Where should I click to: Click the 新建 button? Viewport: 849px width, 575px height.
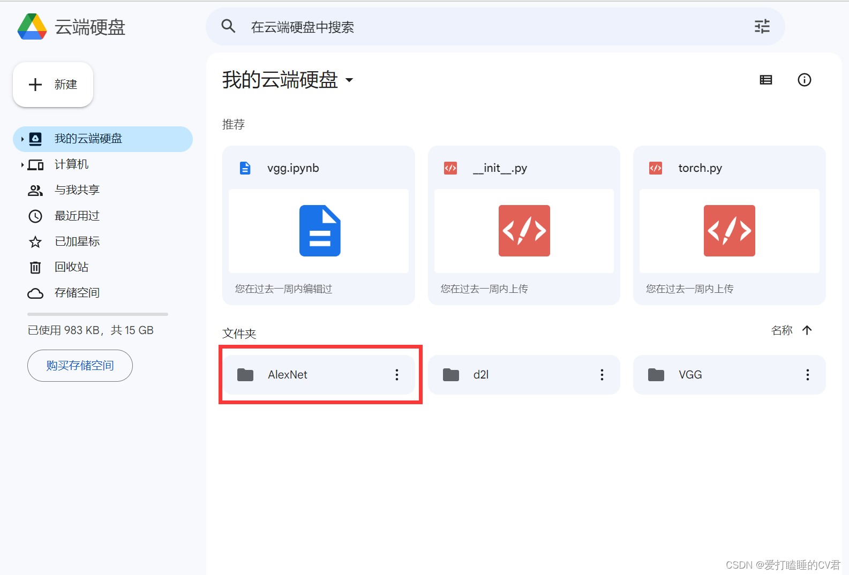(x=53, y=85)
